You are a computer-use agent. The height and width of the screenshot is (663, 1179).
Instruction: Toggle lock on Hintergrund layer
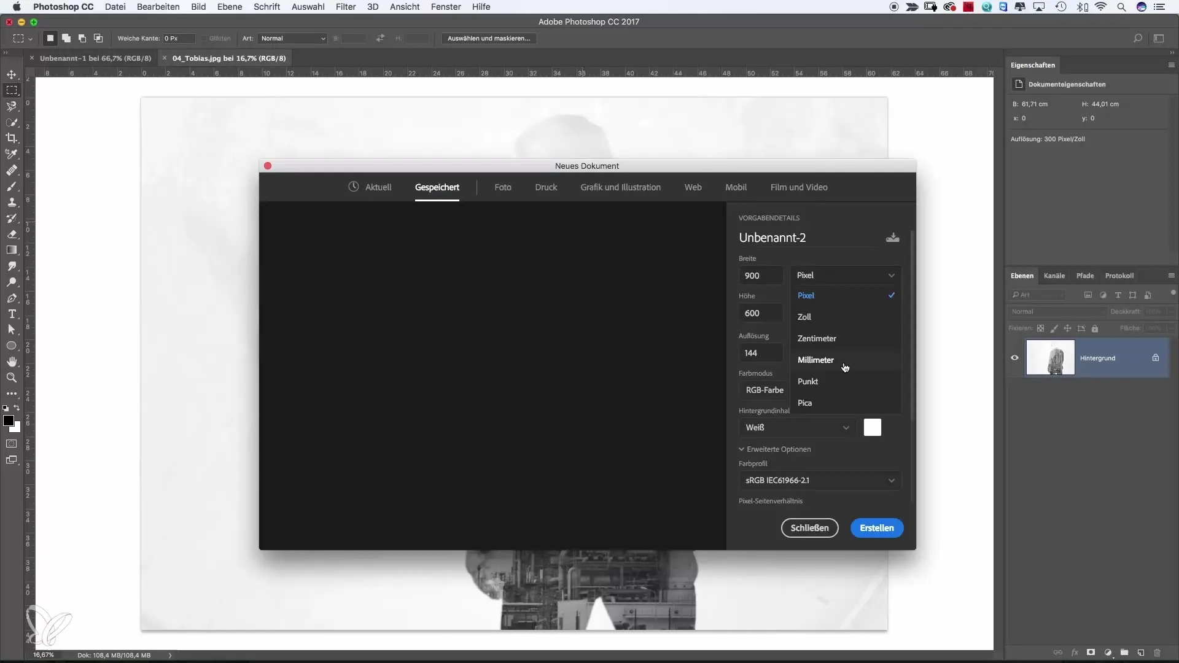point(1156,358)
